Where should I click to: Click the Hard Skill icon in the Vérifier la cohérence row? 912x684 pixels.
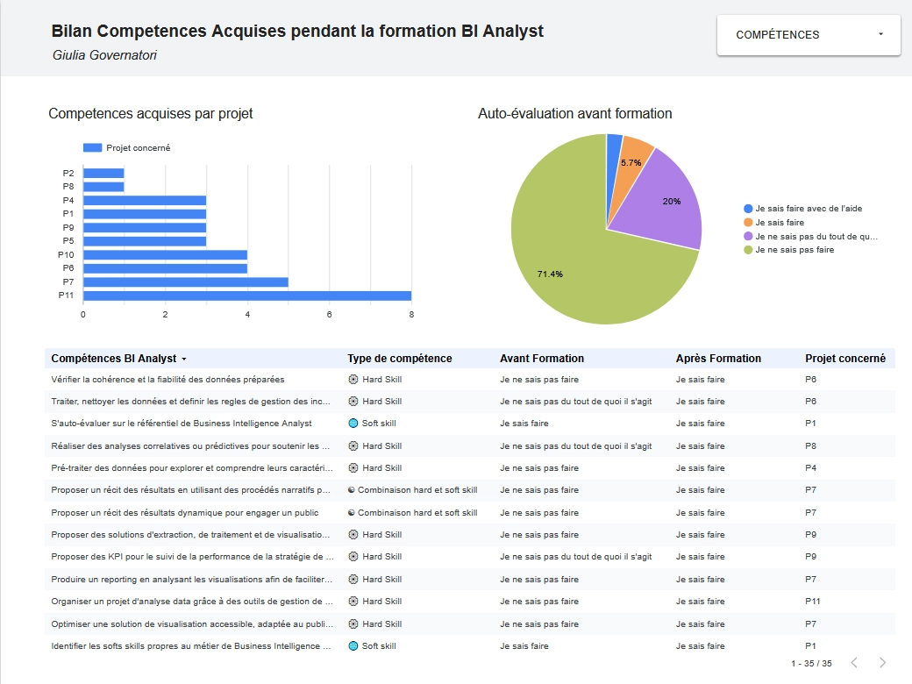tap(353, 380)
